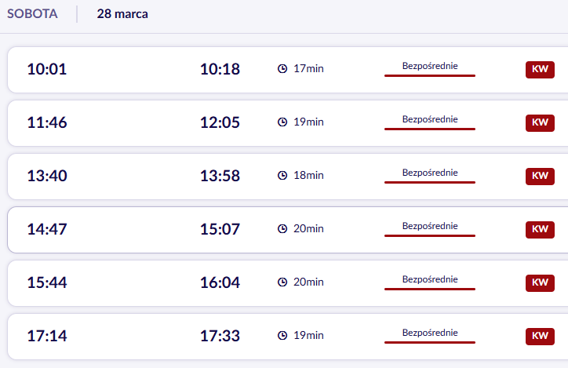The height and width of the screenshot is (368, 568).
Task: Click the 28 marca date label
Action: (x=122, y=14)
